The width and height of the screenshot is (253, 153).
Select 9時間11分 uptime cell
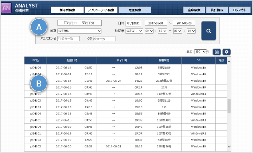pyautogui.click(x=164, y=101)
